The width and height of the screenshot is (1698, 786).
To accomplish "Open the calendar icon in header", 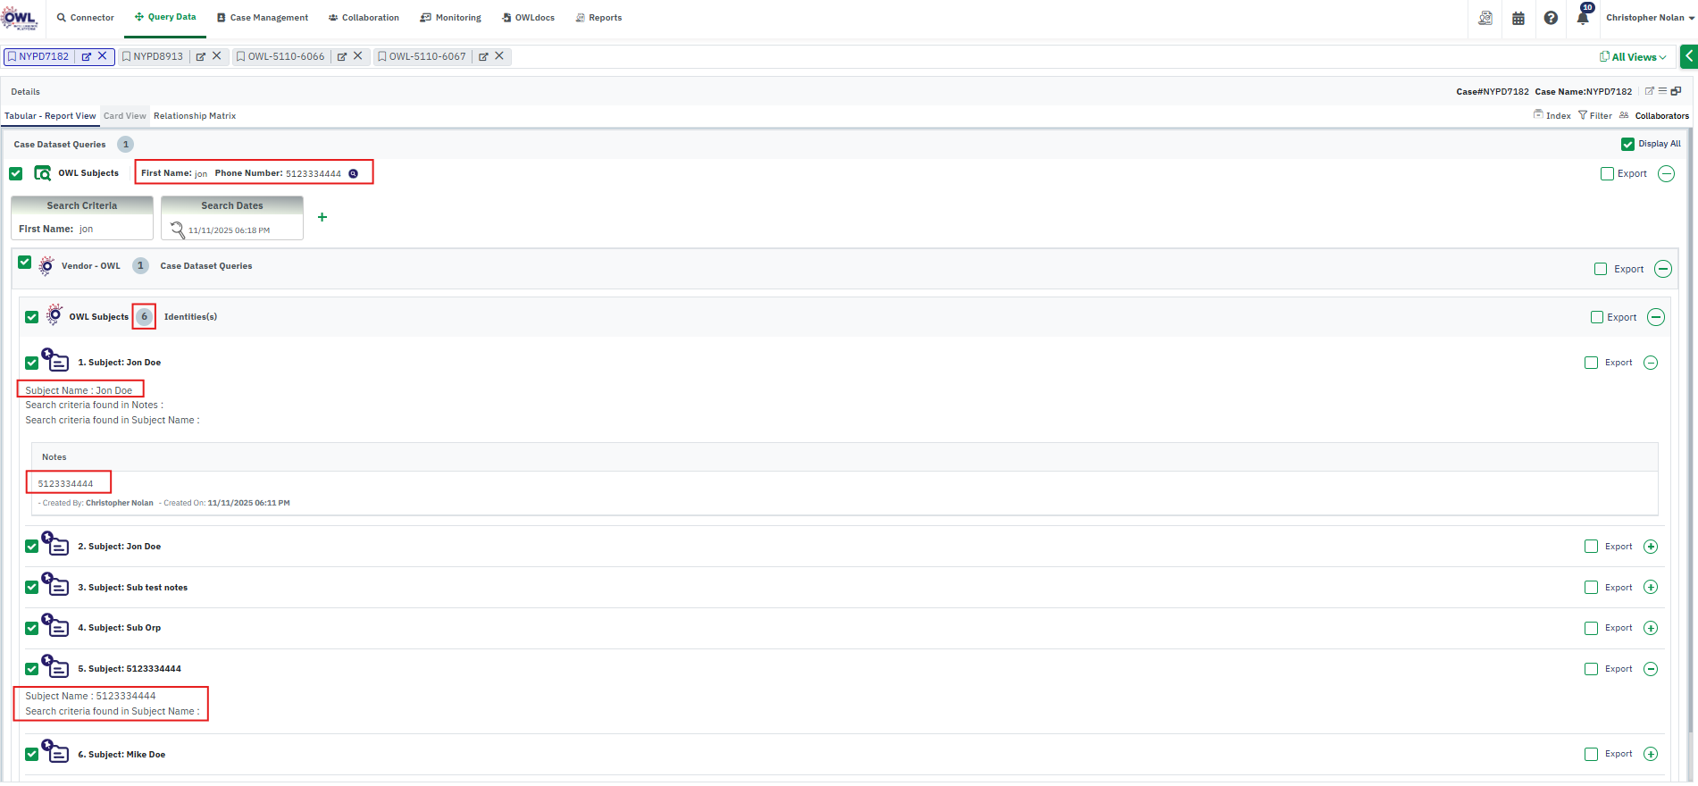I will [x=1518, y=18].
